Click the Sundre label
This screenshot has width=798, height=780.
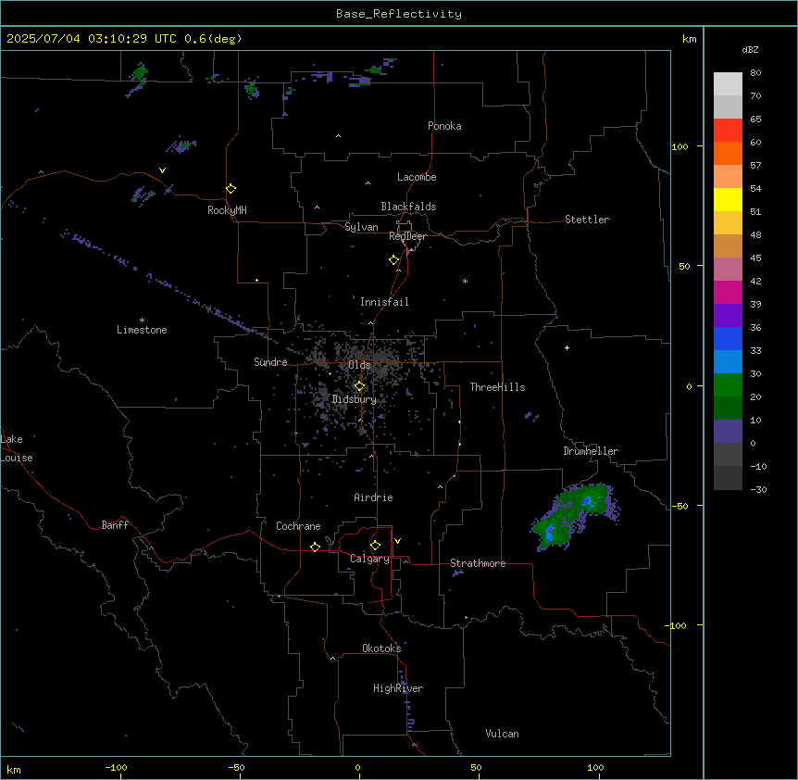270,362
